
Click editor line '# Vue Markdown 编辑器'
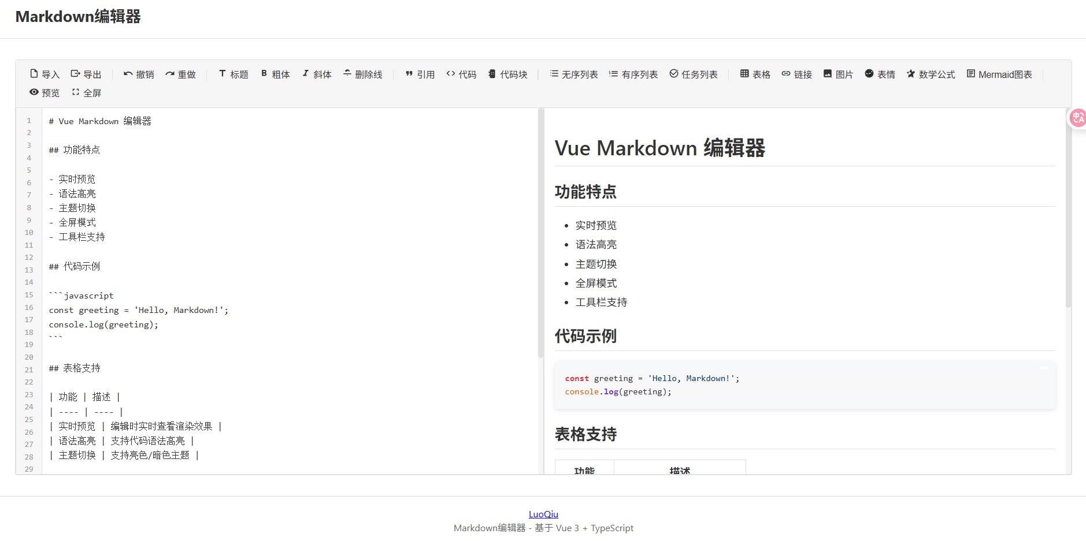click(100, 121)
